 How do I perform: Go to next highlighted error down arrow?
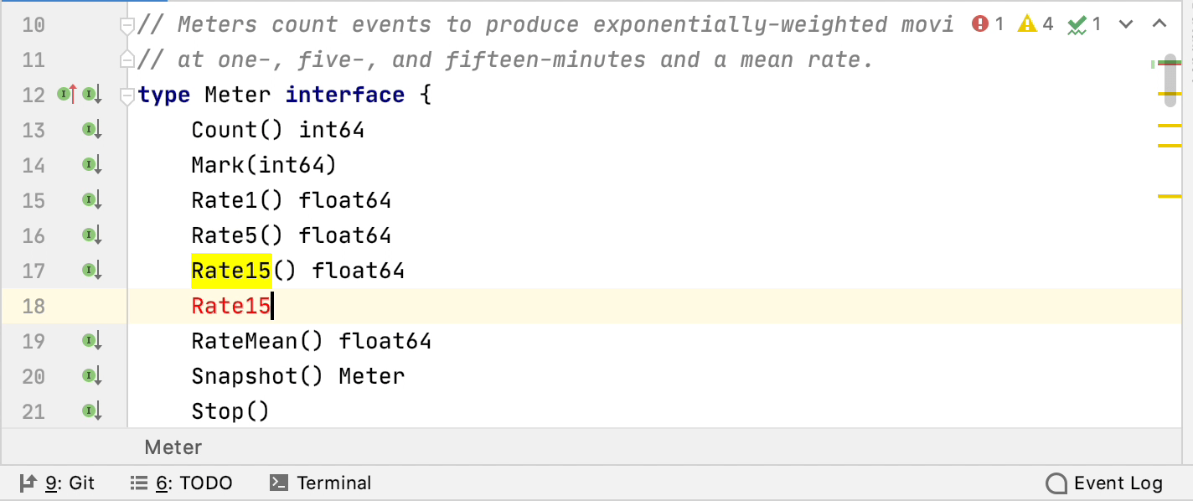[1127, 24]
